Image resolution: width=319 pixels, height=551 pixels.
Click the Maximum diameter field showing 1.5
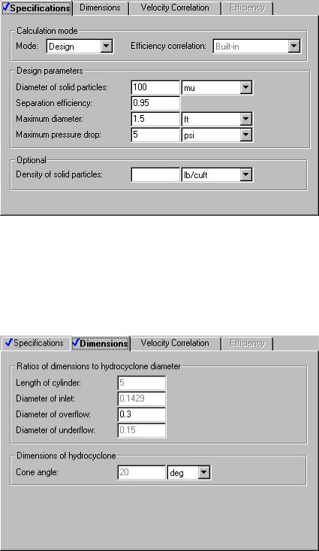coord(155,119)
